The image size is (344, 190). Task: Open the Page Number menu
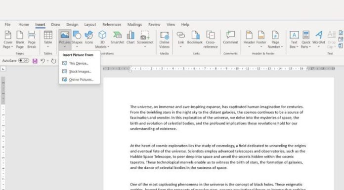pyautogui.click(x=275, y=40)
